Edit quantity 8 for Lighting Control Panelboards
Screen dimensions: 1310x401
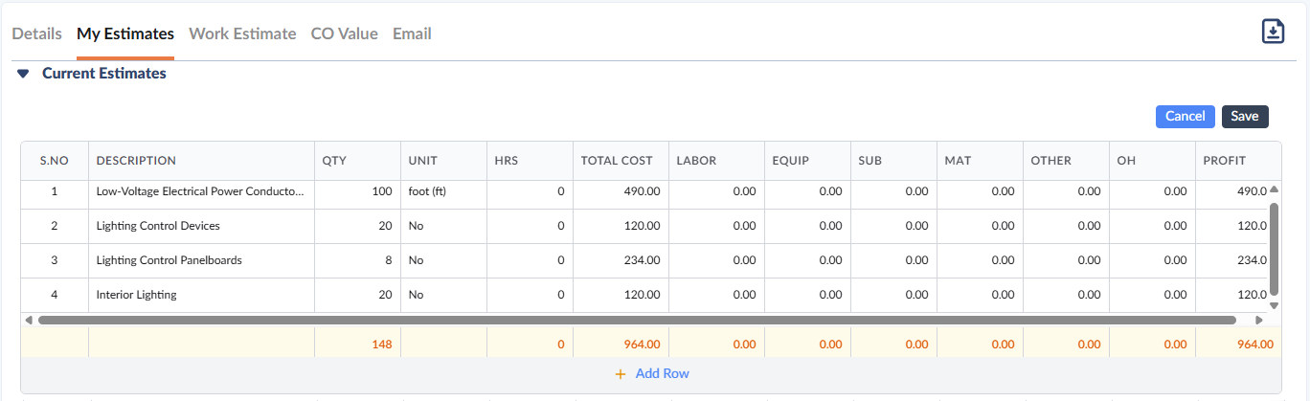pyautogui.click(x=357, y=260)
